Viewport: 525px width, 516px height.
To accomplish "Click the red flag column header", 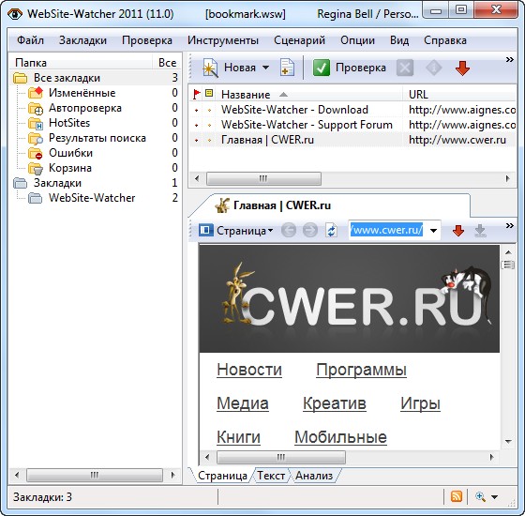I will click(x=197, y=94).
